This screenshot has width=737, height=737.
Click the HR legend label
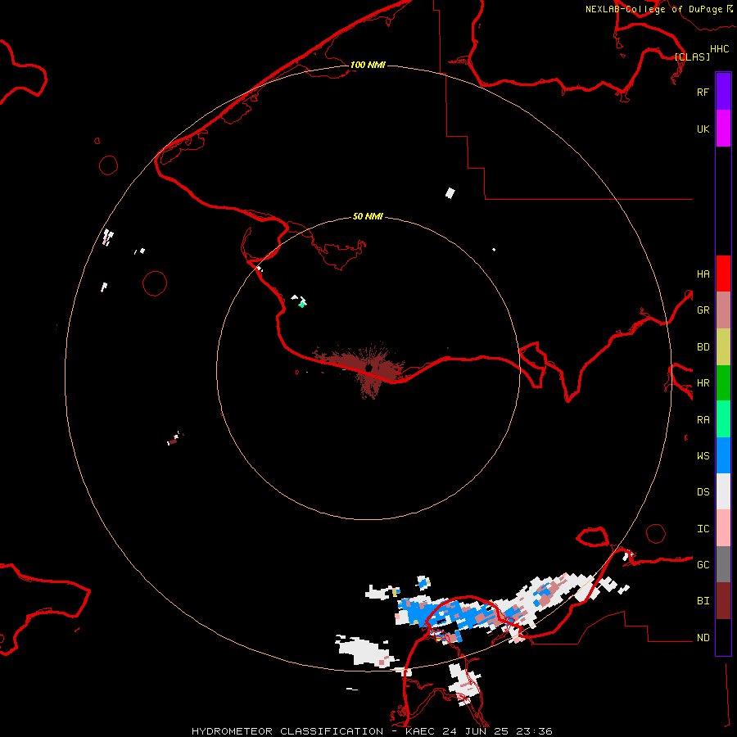pos(703,383)
